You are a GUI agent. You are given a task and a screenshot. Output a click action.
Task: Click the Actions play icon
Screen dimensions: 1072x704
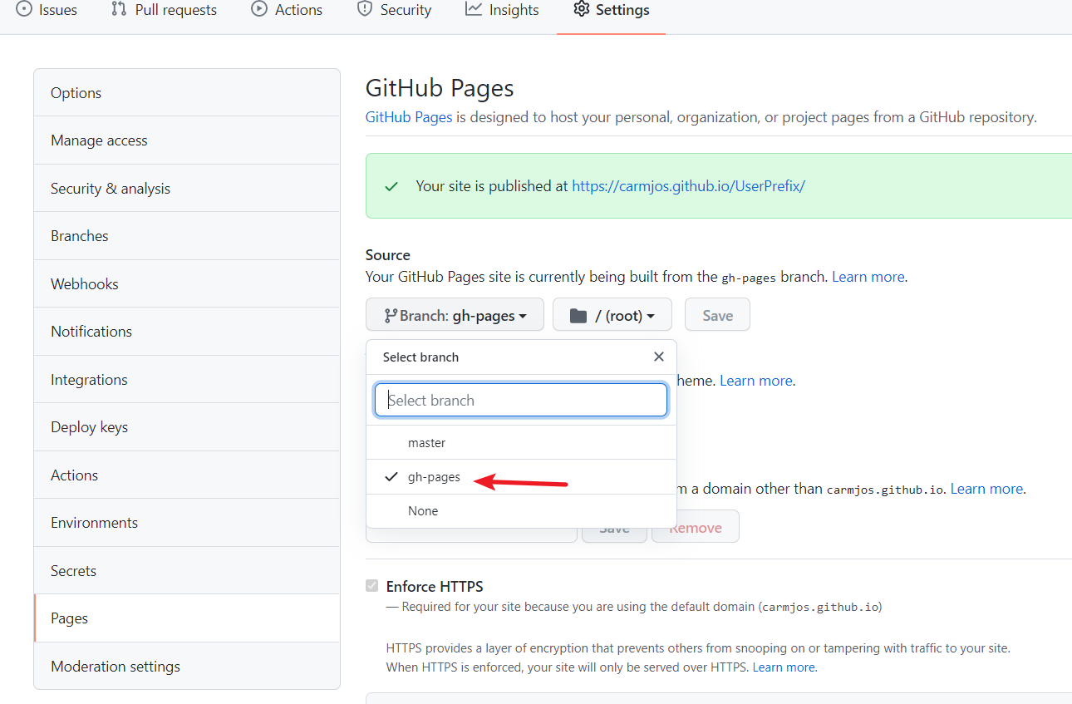click(x=259, y=9)
